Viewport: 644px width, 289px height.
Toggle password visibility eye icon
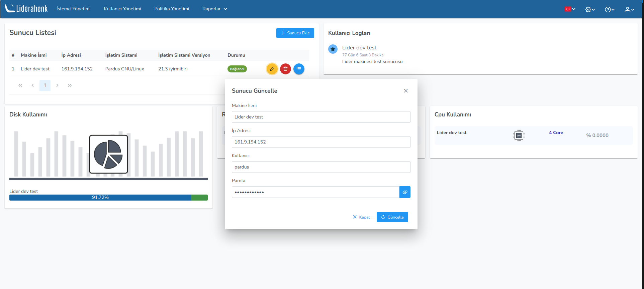click(405, 192)
